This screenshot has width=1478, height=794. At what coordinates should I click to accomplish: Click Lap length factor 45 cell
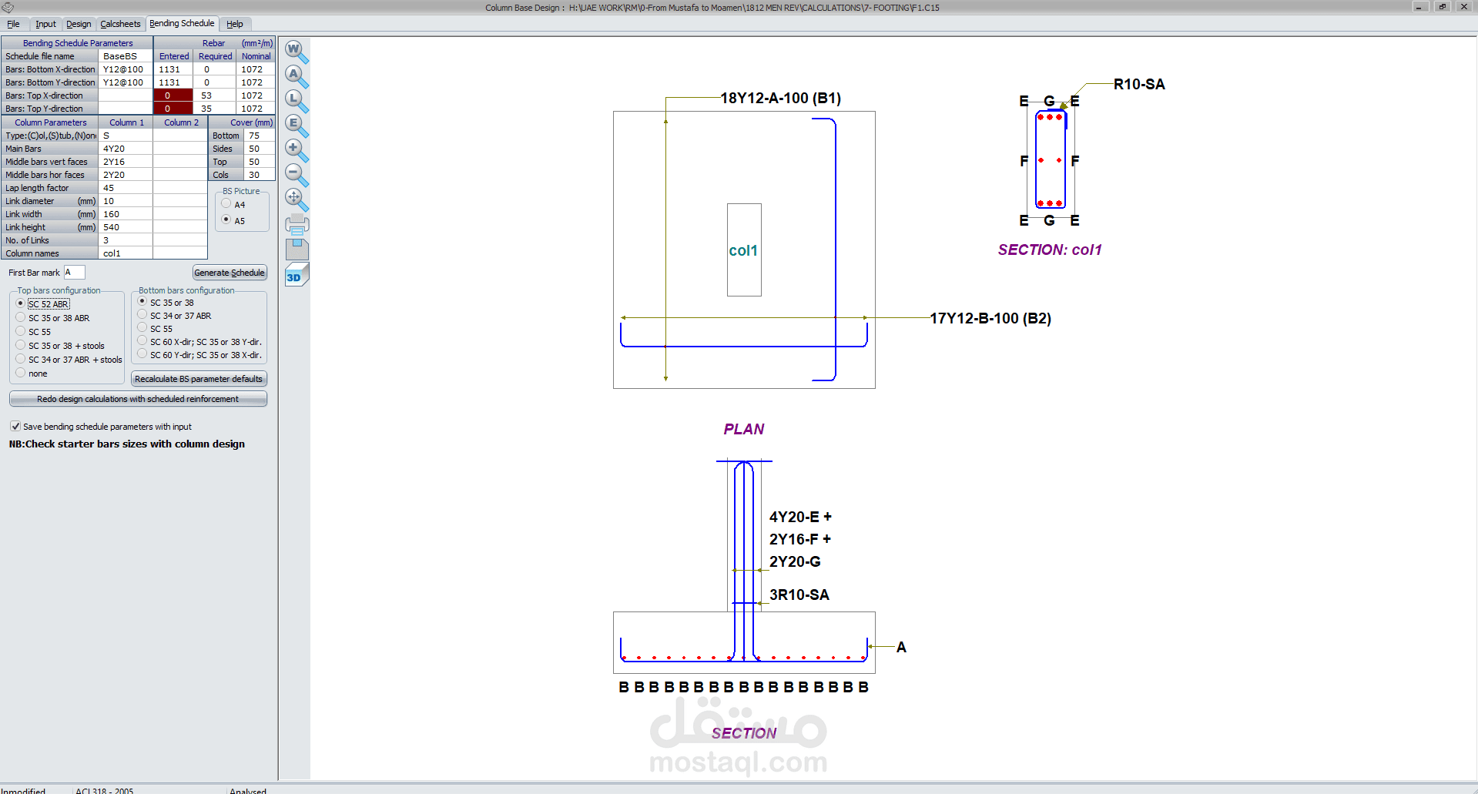(126, 188)
